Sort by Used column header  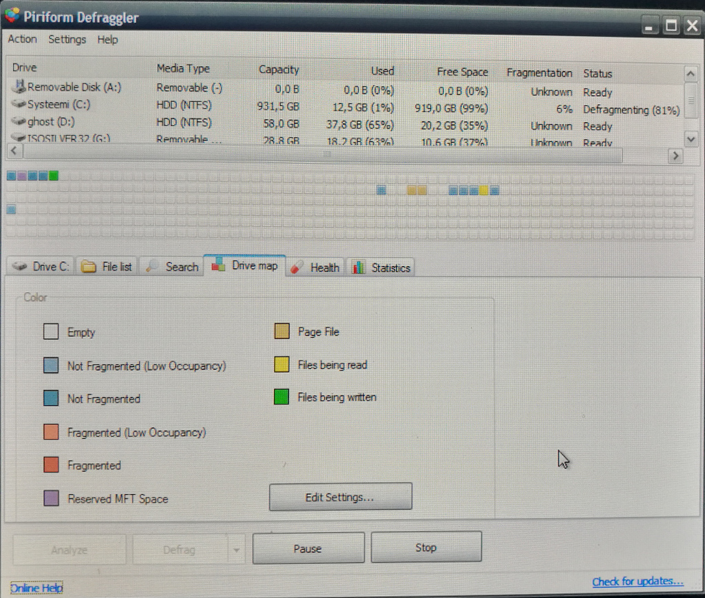pos(383,71)
